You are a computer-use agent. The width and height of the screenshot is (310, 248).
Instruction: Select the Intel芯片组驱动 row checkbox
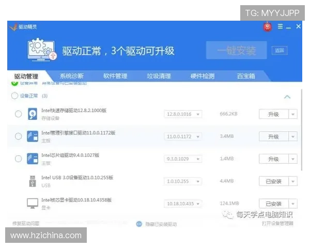pos(19,159)
